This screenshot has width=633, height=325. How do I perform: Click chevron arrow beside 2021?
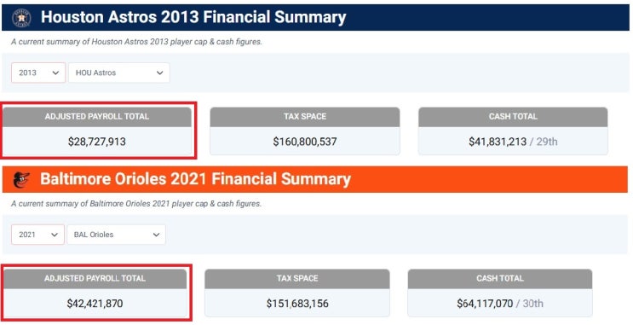point(55,235)
